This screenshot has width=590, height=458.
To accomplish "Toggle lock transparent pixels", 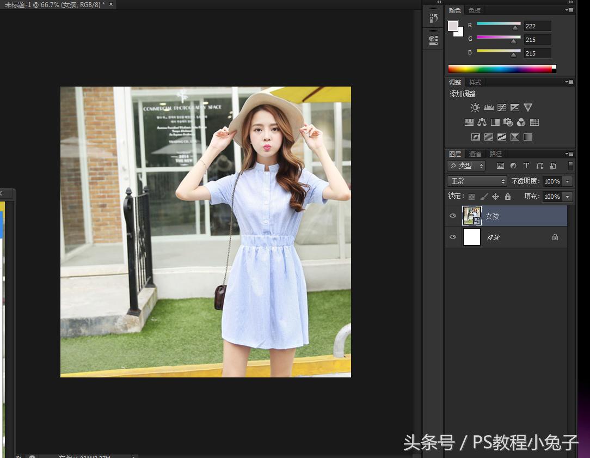I will click(471, 197).
